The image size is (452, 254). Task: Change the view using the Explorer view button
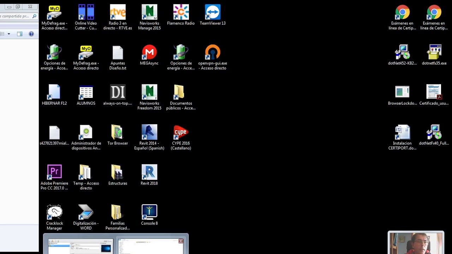click(x=2, y=34)
